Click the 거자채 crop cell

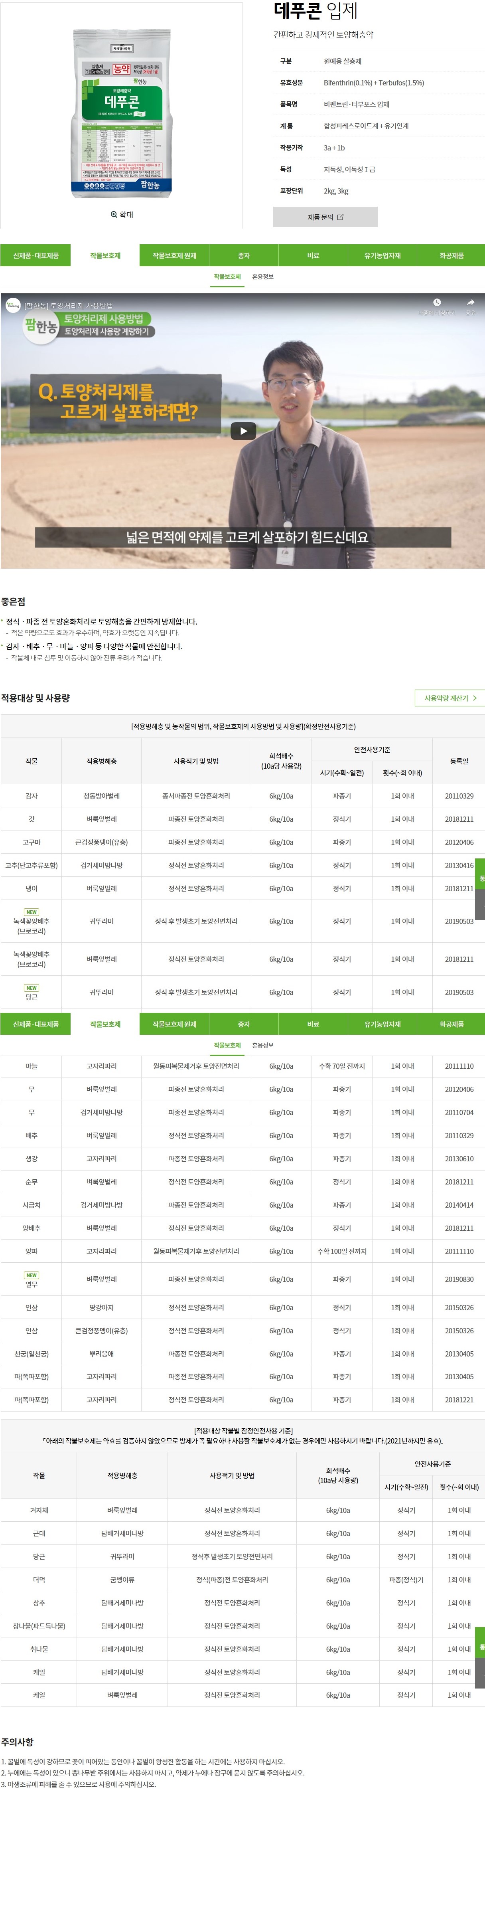pos(39,1511)
